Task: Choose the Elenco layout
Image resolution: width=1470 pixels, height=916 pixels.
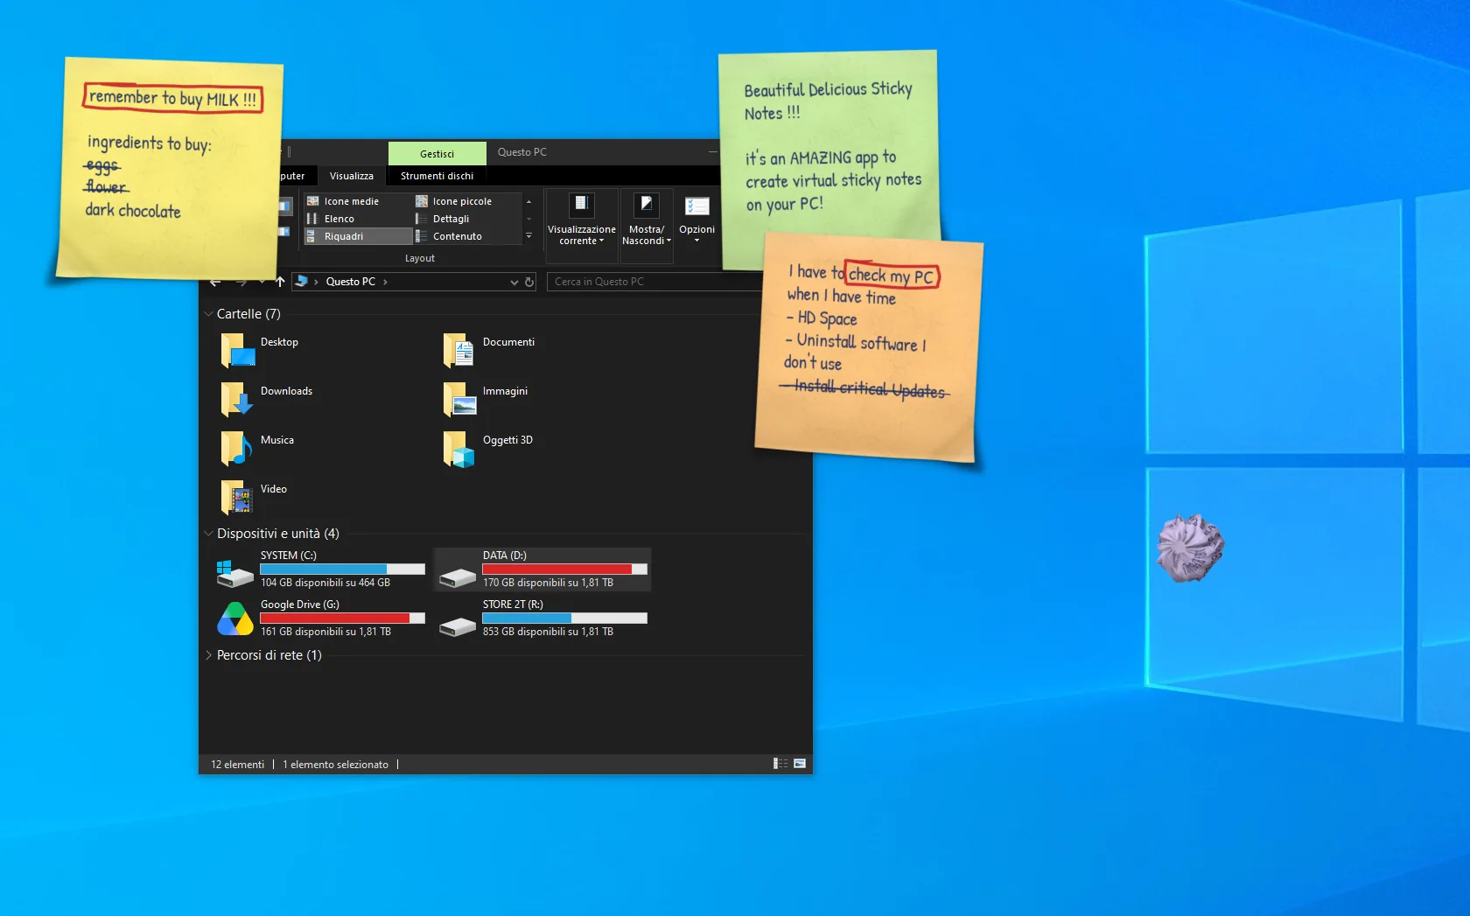Action: click(x=357, y=219)
